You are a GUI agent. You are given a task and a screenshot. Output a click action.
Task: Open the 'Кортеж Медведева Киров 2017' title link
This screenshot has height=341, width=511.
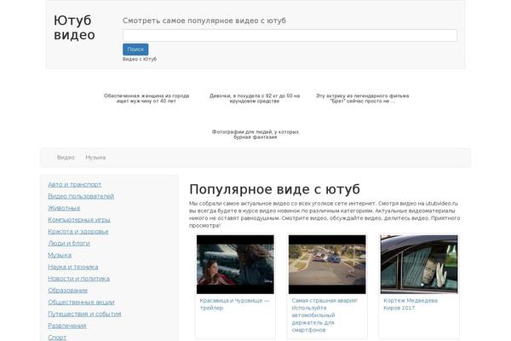(x=411, y=304)
